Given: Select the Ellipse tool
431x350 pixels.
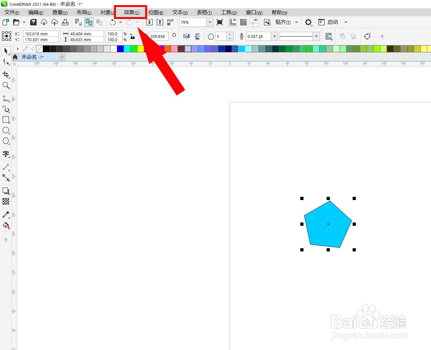Looking at the screenshot, I should coord(6,130).
